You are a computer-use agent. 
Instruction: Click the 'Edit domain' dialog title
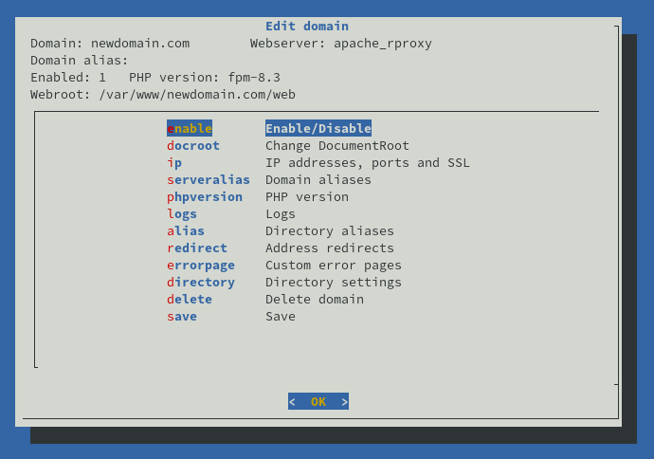pyautogui.click(x=307, y=27)
